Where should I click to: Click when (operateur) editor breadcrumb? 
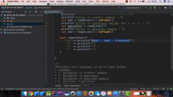pyautogui.click(x=72, y=86)
